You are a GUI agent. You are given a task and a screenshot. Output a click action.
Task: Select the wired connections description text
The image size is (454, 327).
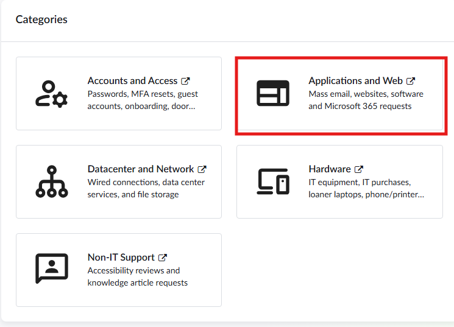(x=146, y=188)
